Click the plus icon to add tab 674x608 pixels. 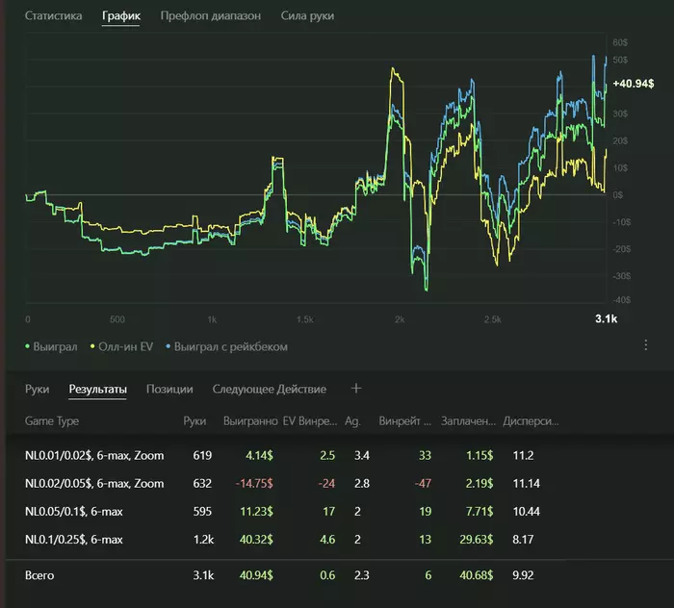click(x=355, y=389)
